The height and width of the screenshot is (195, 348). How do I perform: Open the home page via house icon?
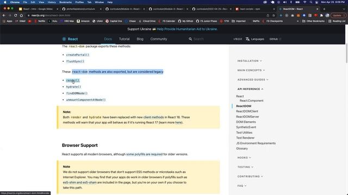coord(21,16)
